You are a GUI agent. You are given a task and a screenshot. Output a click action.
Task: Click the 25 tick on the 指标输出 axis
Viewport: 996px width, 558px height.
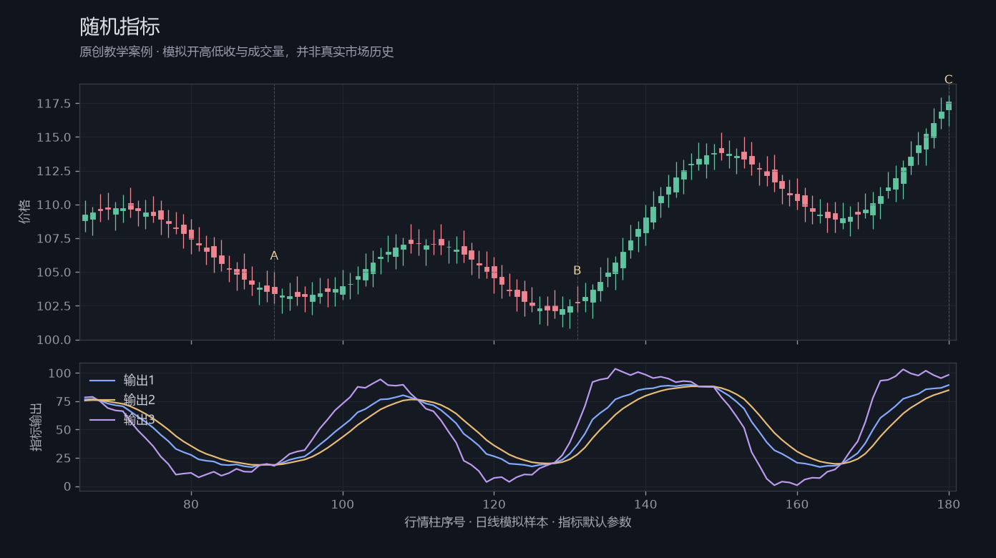pyautogui.click(x=64, y=459)
